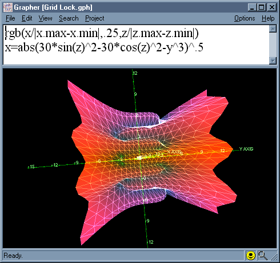This screenshot has height=263, width=280.
Task: Click the Y AXIS label in graph
Action: coord(246,149)
